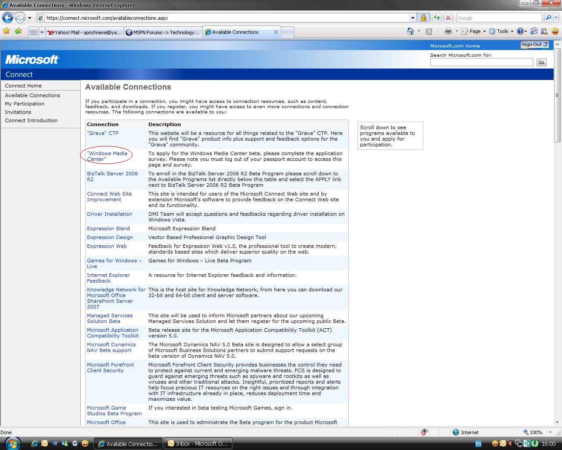
Task: Click the Forward navigation arrow
Action: point(20,18)
